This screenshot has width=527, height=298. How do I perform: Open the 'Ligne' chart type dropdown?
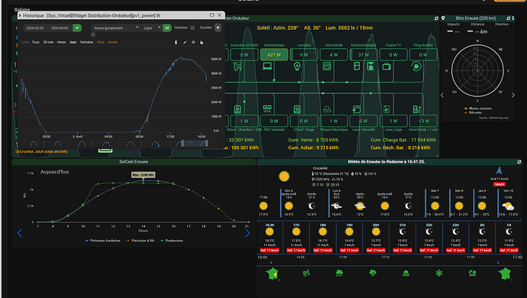(151, 28)
